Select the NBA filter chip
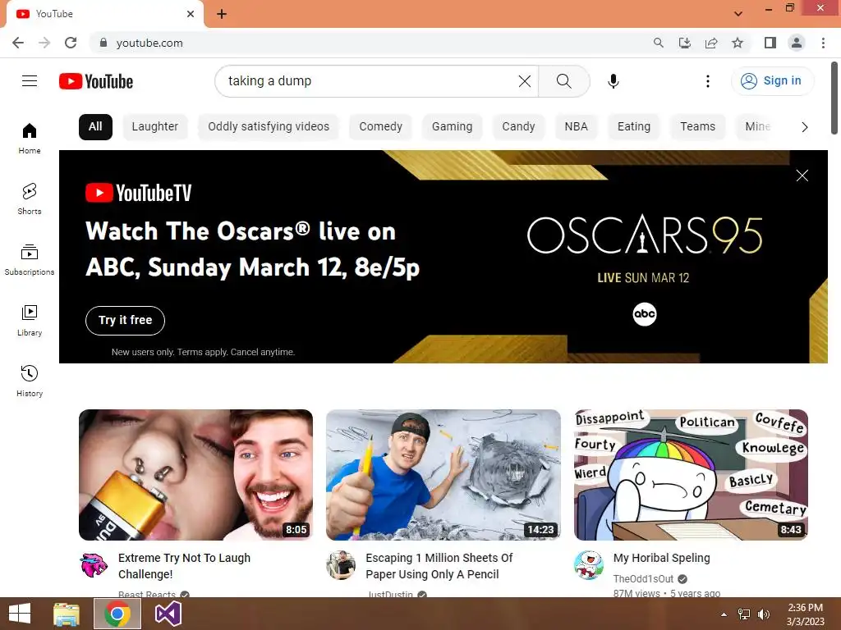841x630 pixels. (576, 127)
